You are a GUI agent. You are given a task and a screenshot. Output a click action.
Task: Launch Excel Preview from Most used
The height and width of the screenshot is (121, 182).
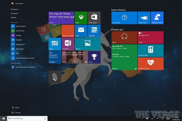click(18, 31)
